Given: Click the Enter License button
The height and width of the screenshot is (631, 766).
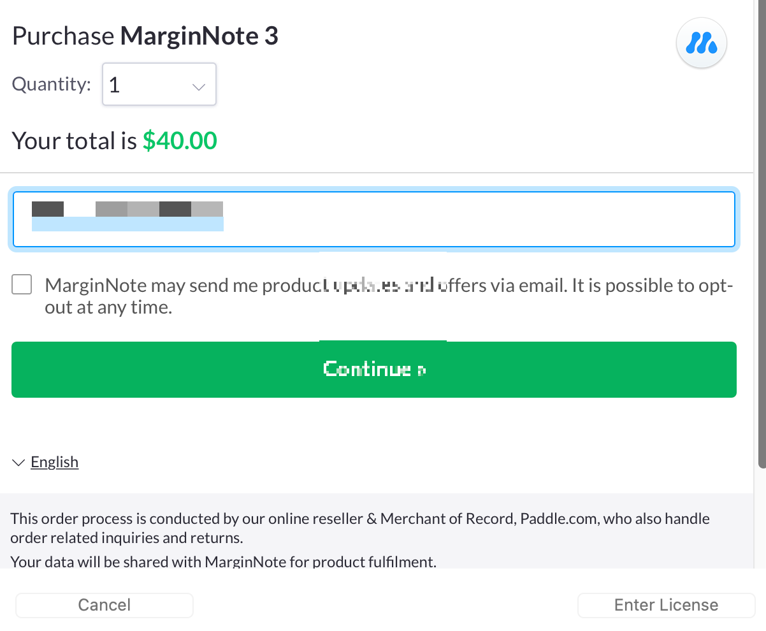Looking at the screenshot, I should [x=666, y=605].
